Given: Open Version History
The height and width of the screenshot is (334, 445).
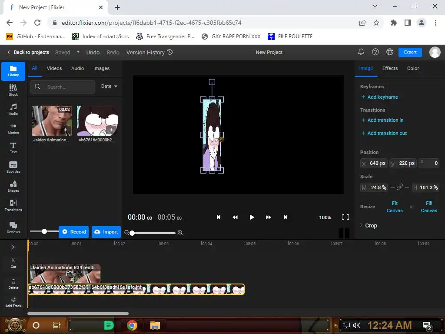Looking at the screenshot, I should point(149,52).
